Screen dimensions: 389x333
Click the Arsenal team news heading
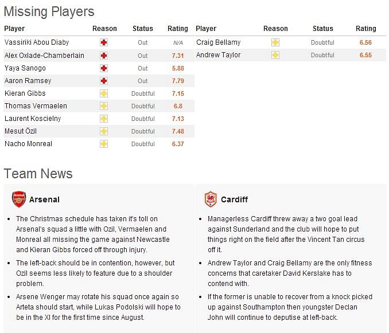pos(44,199)
